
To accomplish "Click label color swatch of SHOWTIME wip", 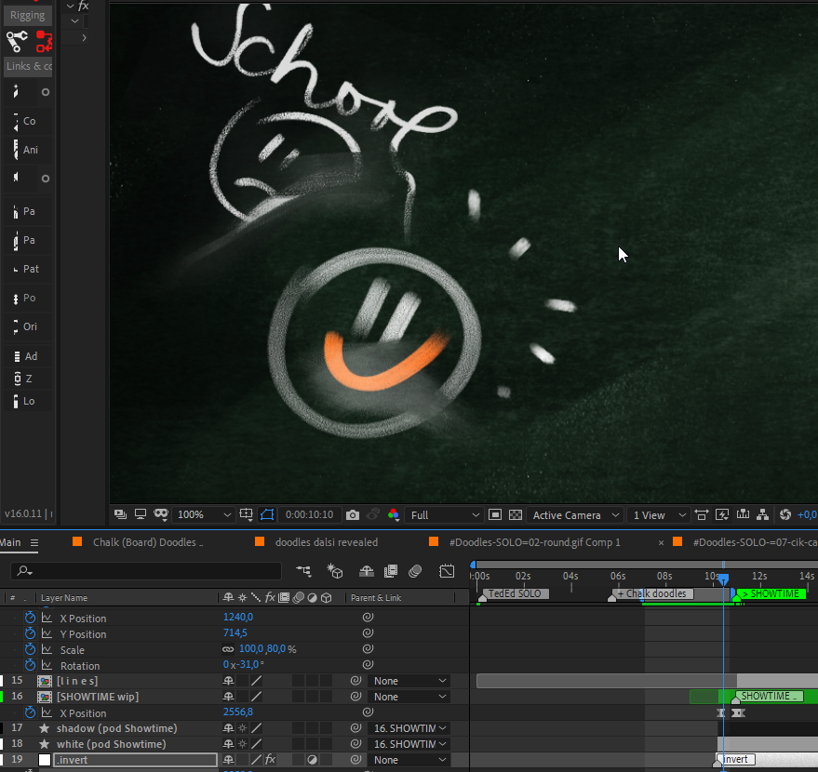I will (2, 697).
